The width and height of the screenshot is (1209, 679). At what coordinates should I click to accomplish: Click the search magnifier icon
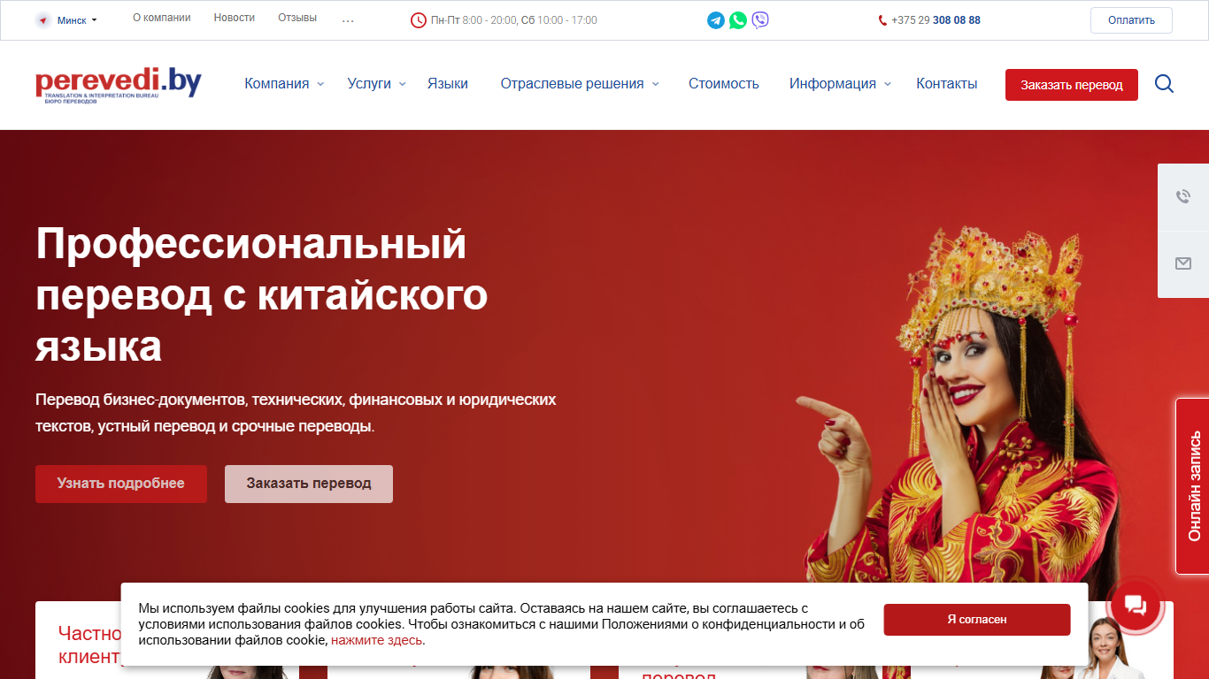1165,84
